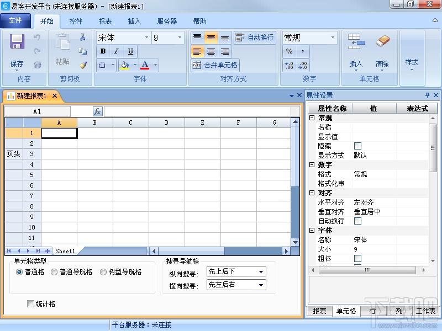The width and height of the screenshot is (442, 331).
Task: Click the font color red A swatch
Action: (x=145, y=65)
